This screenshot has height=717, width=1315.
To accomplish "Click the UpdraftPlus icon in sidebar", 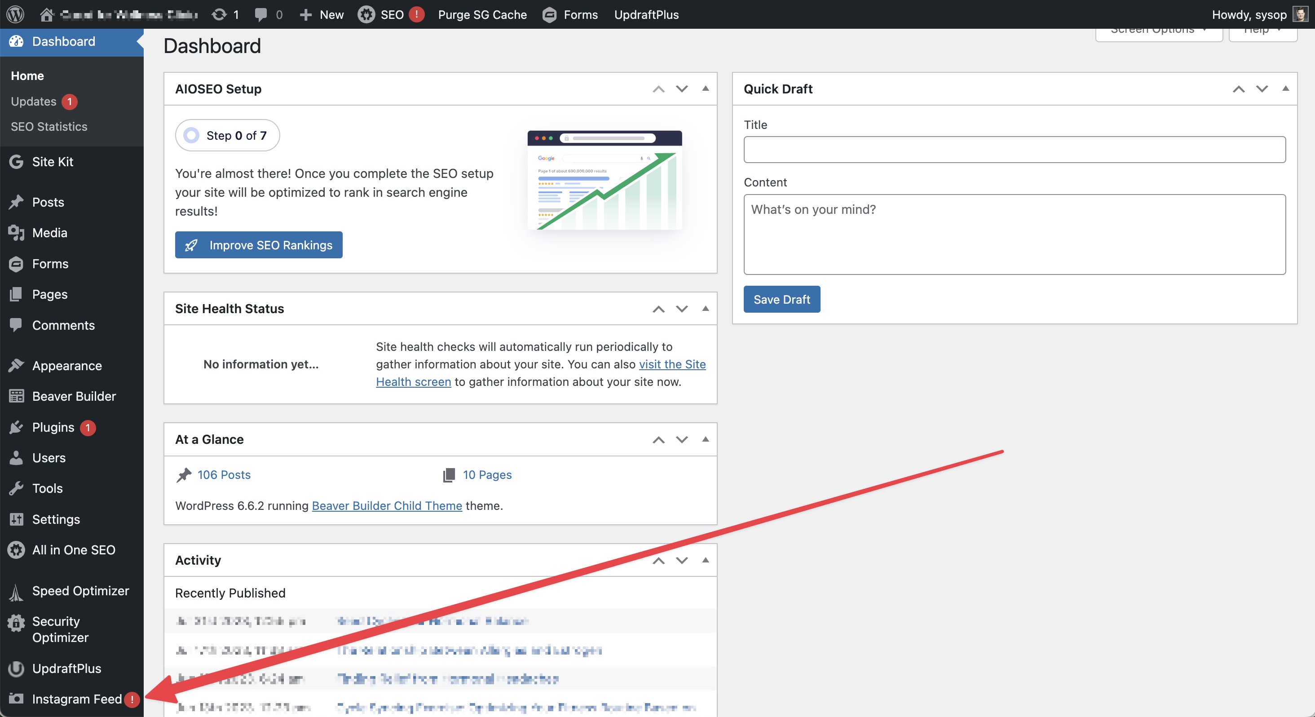I will point(16,668).
